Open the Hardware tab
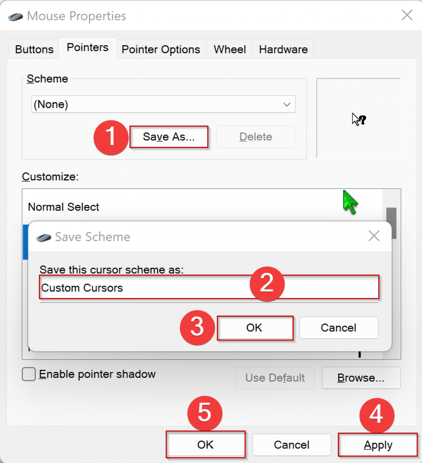The height and width of the screenshot is (463, 422). (x=283, y=49)
